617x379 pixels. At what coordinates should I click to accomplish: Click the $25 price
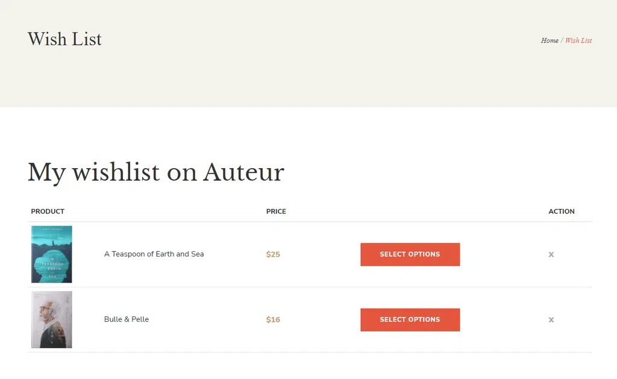pos(273,254)
